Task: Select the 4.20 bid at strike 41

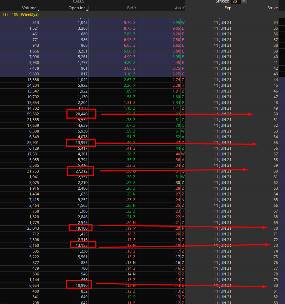Action: point(128,63)
